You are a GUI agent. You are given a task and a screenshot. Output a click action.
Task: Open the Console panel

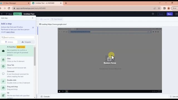point(45,96)
